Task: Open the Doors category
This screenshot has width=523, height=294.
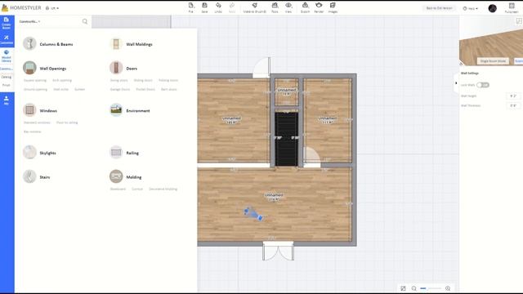Action: point(123,68)
